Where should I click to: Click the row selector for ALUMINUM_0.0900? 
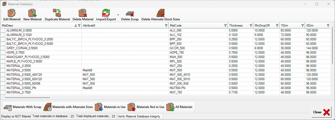click(x=3, y=30)
